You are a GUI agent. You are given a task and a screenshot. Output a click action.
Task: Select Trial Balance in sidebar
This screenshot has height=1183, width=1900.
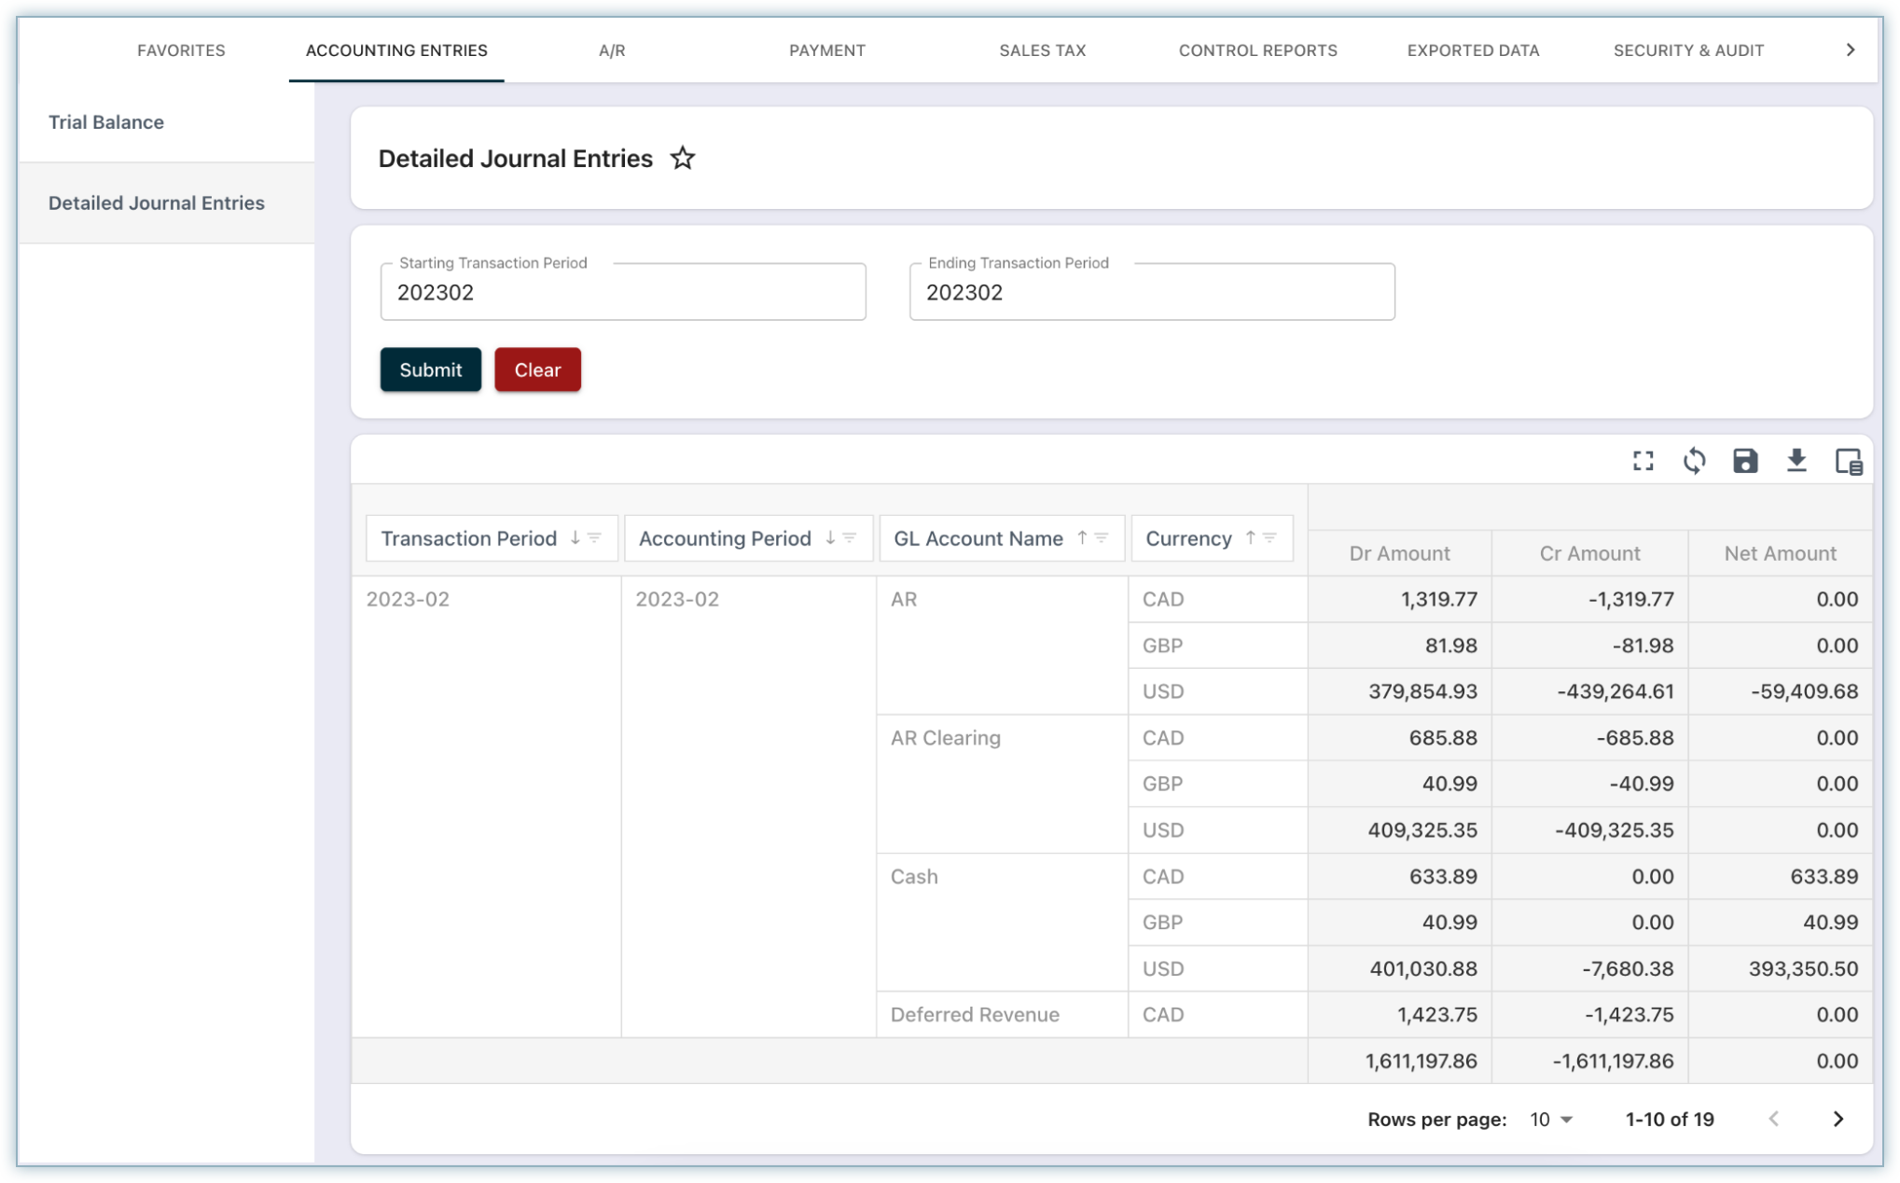106,122
